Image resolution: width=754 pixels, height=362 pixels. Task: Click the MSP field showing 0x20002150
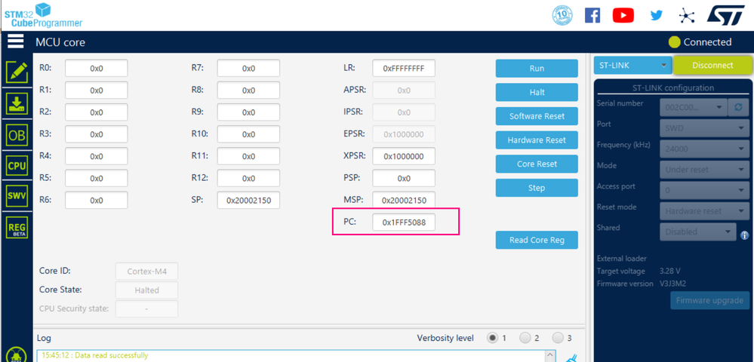404,200
